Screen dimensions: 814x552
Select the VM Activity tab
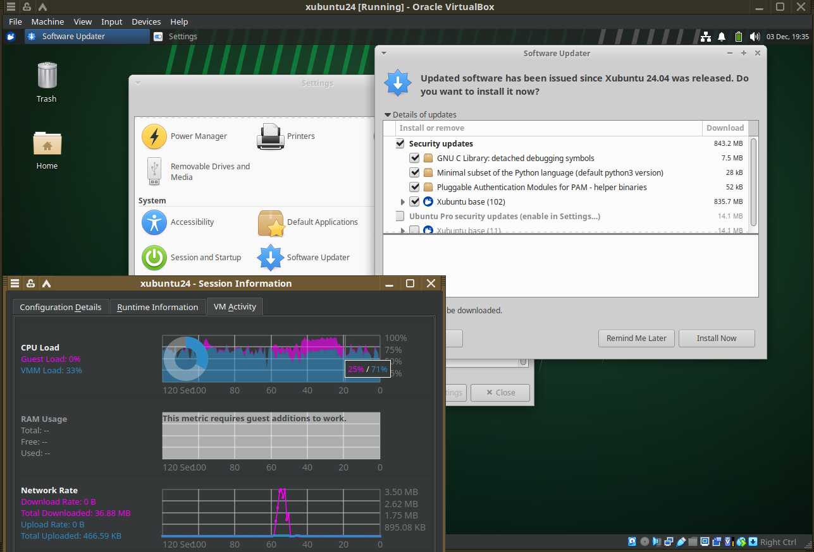pos(235,307)
